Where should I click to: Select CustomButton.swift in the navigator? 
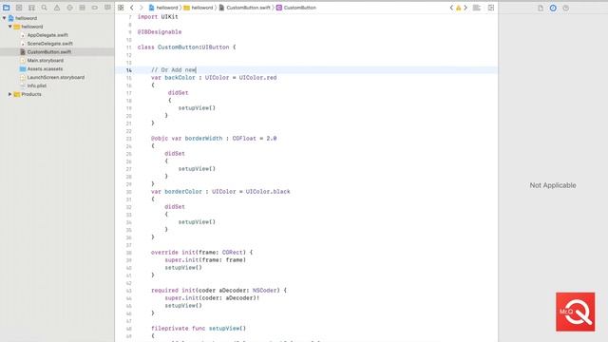[x=48, y=52]
